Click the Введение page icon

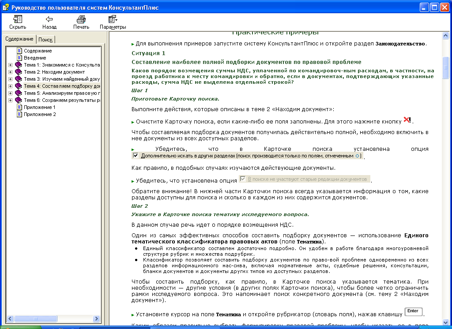tap(19, 58)
